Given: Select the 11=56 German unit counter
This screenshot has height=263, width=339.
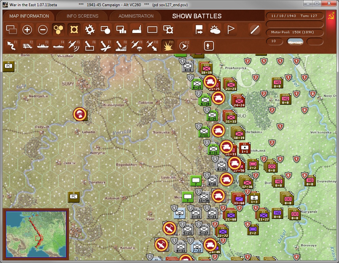Looking at the screenshot, I should coord(204,196).
